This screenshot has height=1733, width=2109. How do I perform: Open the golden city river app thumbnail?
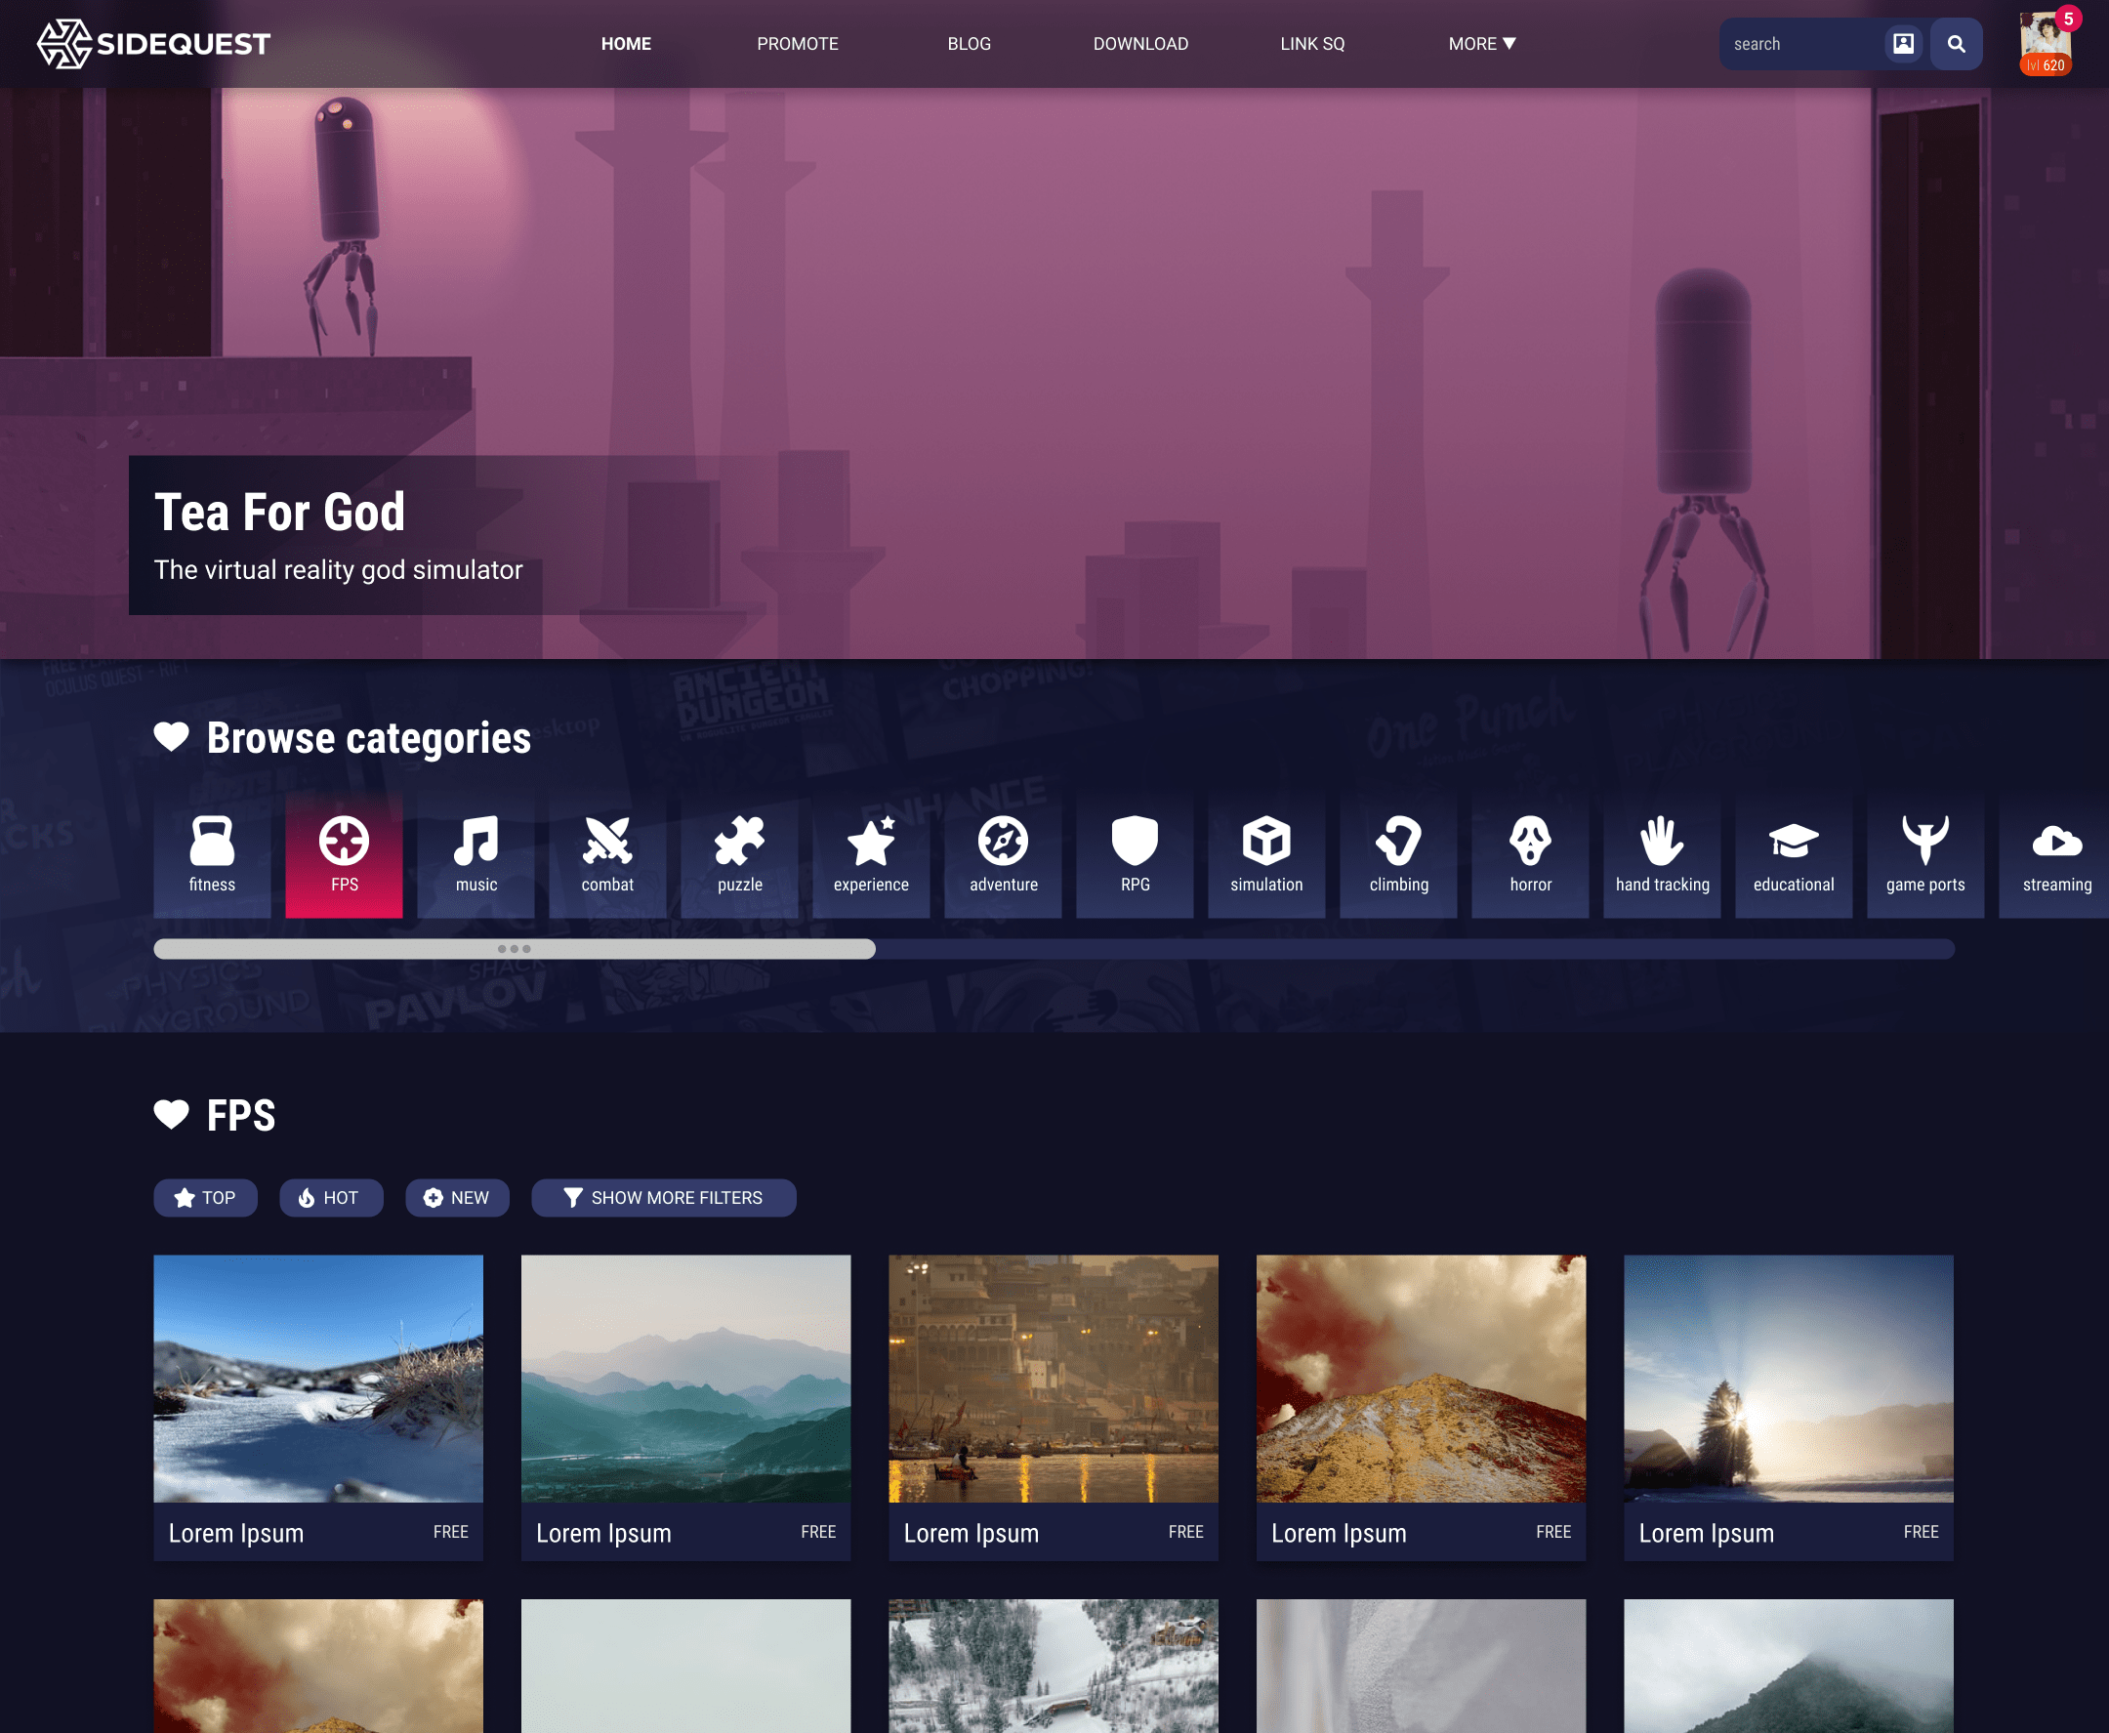click(x=1053, y=1379)
